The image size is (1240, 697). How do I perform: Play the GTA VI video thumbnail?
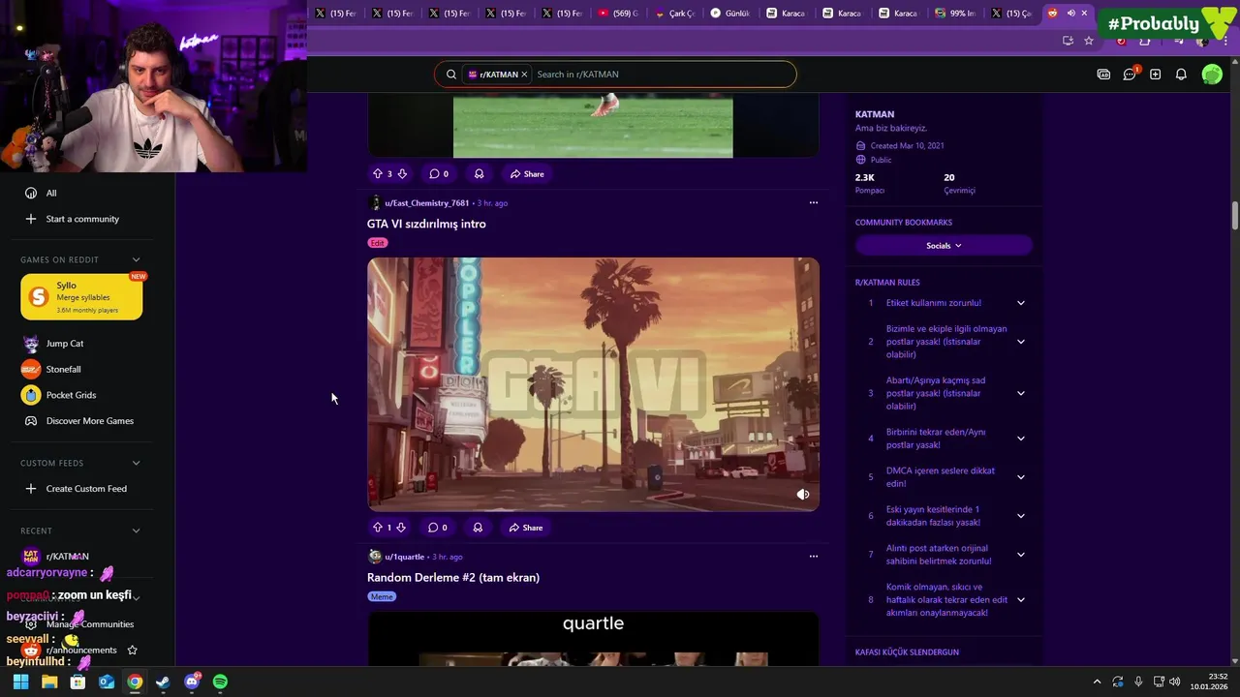(593, 384)
